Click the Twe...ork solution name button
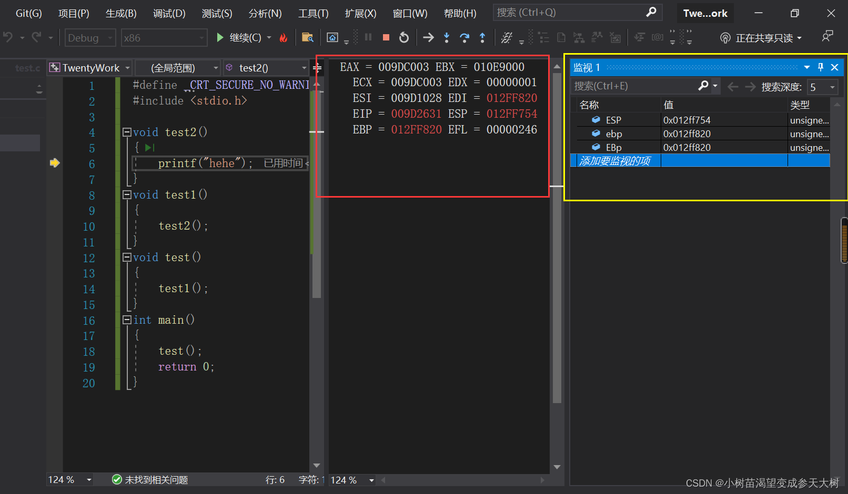This screenshot has width=848, height=494. (705, 13)
